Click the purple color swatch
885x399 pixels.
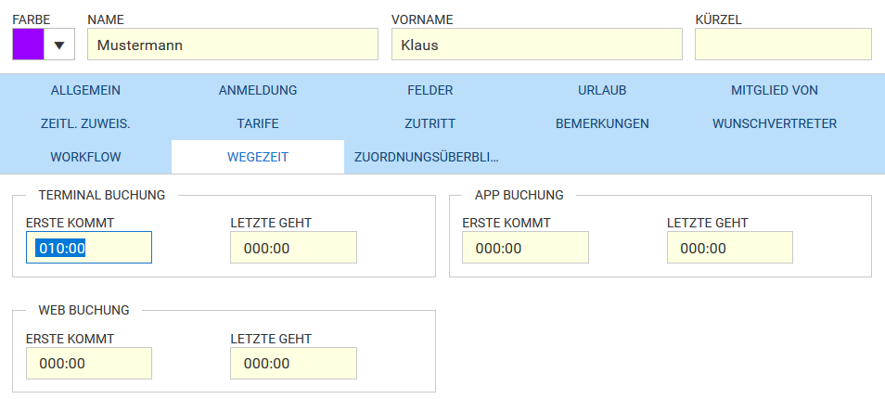28,45
